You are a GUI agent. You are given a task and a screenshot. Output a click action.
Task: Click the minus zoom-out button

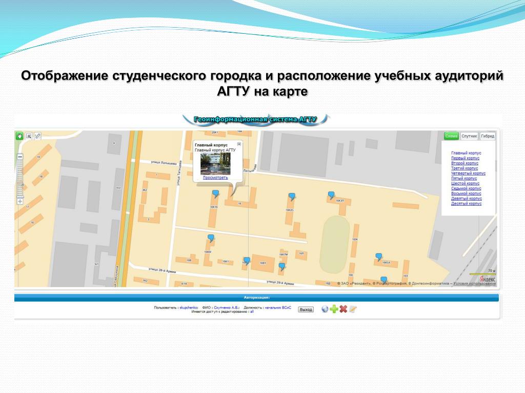(x=20, y=157)
